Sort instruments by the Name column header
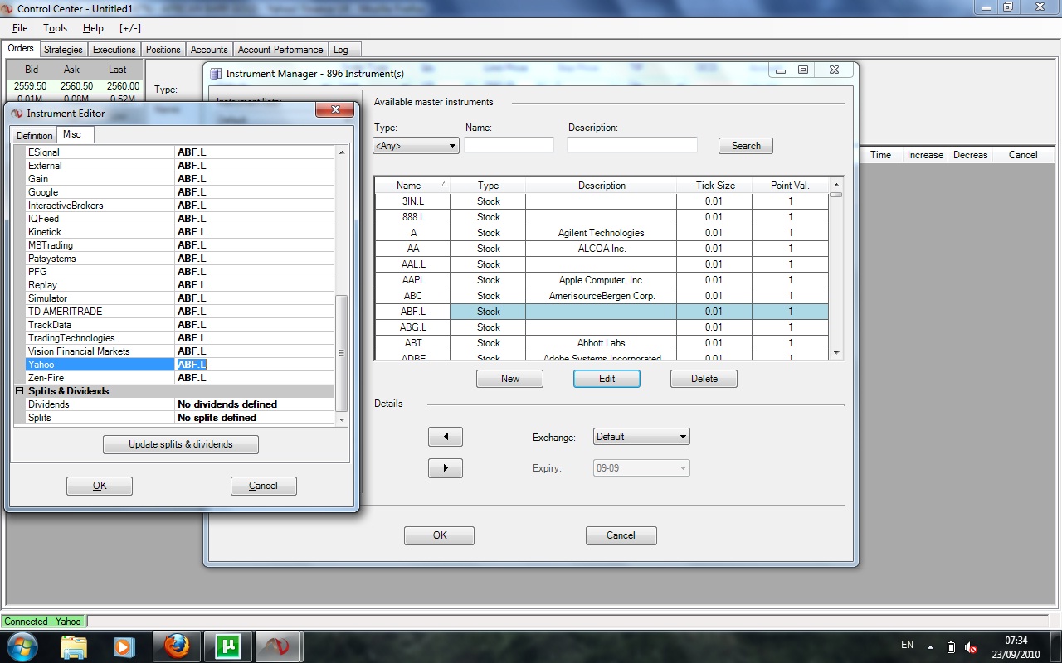The width and height of the screenshot is (1062, 663). click(412, 186)
